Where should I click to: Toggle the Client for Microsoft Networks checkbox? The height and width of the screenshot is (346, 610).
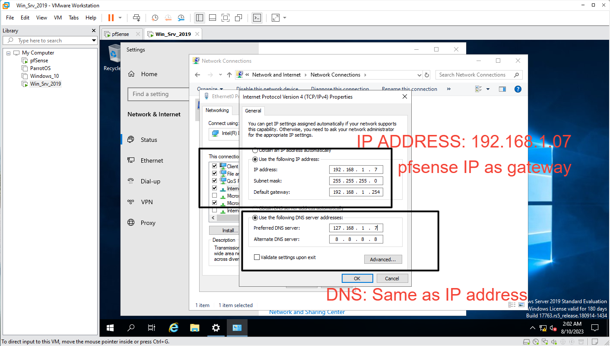pos(215,166)
